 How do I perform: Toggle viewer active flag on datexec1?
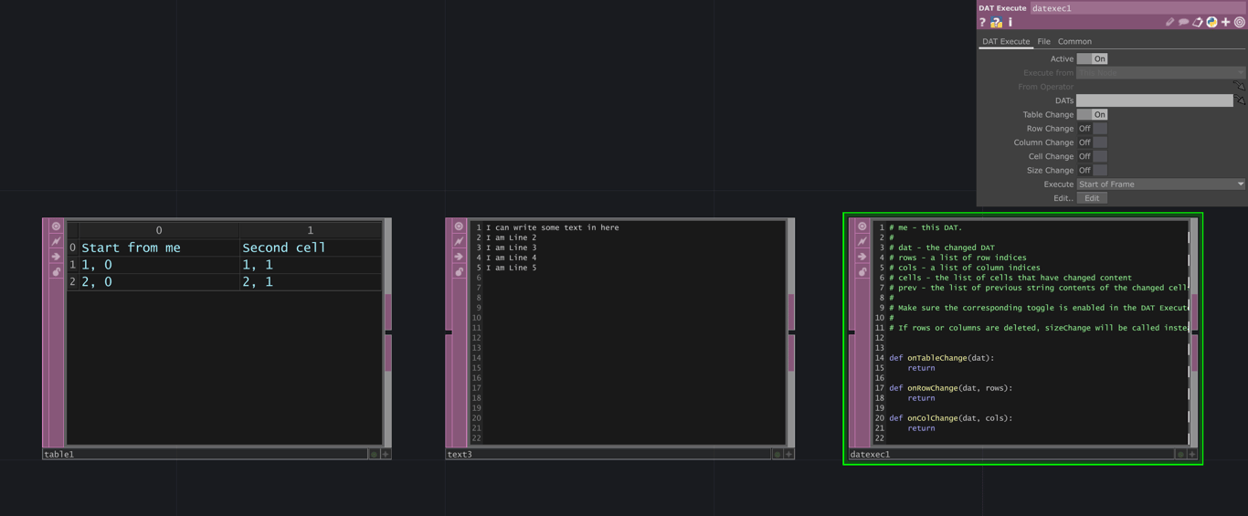pyautogui.click(x=862, y=226)
